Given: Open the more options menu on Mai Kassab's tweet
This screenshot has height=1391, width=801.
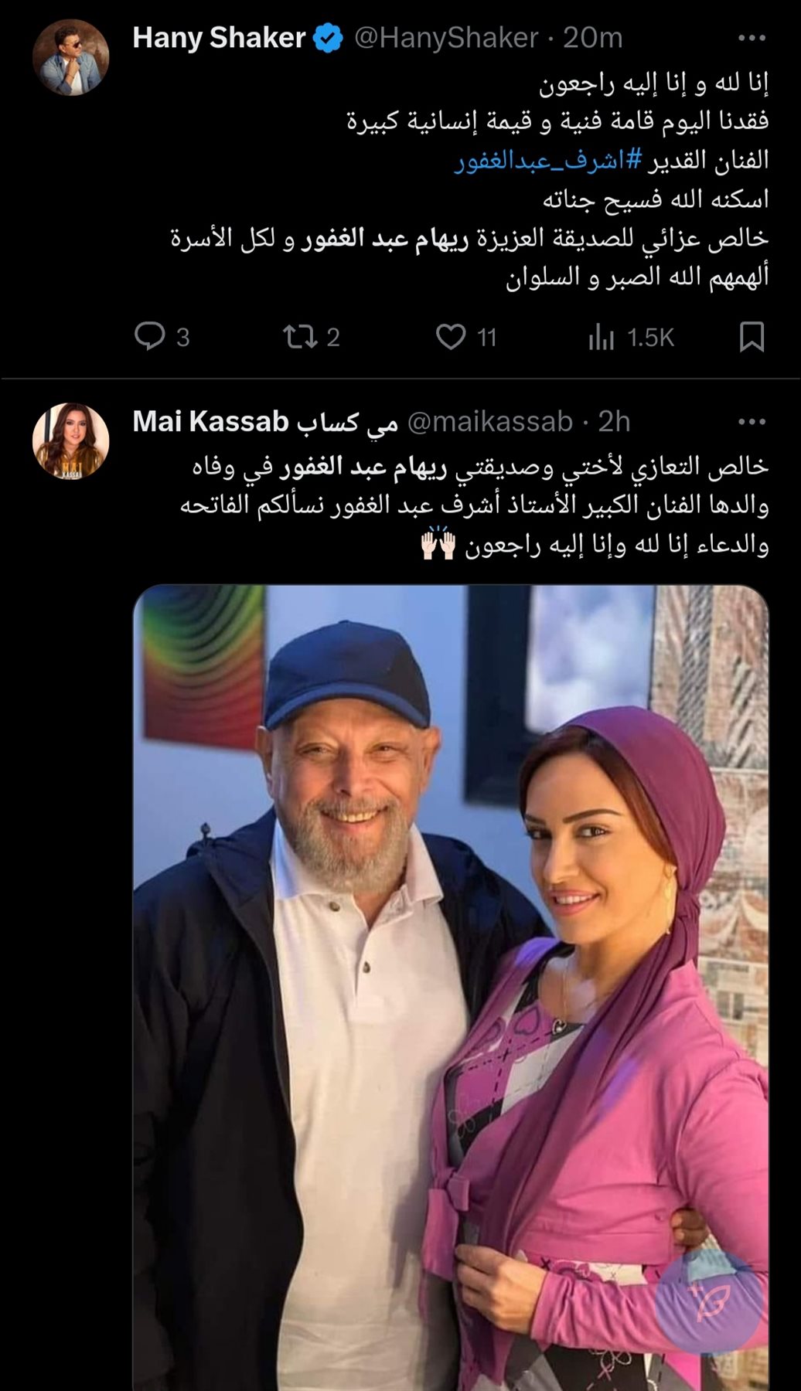Looking at the screenshot, I should (752, 421).
